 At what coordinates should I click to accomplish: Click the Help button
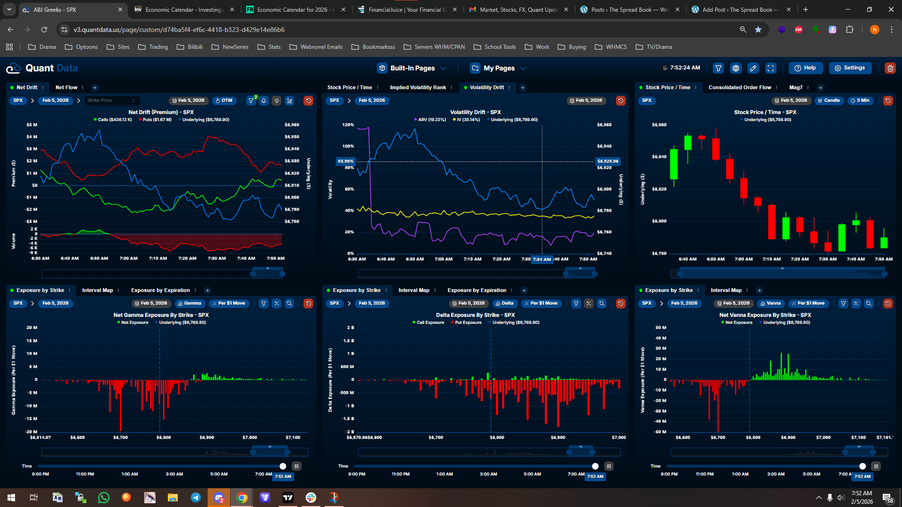[805, 68]
